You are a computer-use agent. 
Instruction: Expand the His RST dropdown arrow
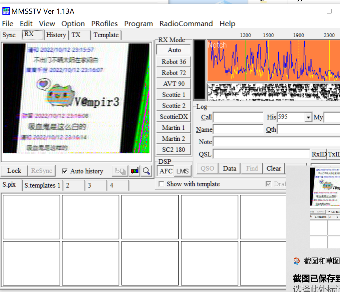(x=308, y=117)
